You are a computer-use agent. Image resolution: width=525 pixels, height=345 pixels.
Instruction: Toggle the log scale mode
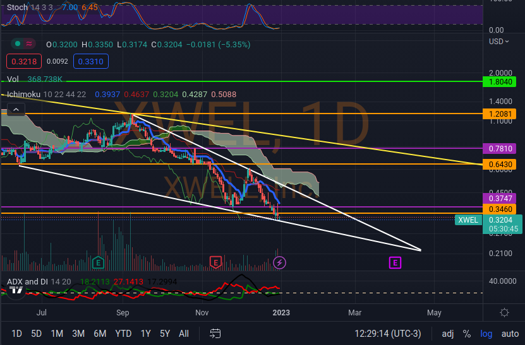pyautogui.click(x=486, y=333)
